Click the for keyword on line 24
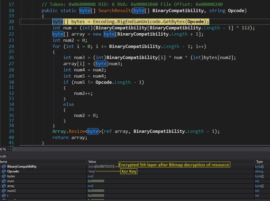The width and height of the screenshot is (270, 201). tap(56, 46)
